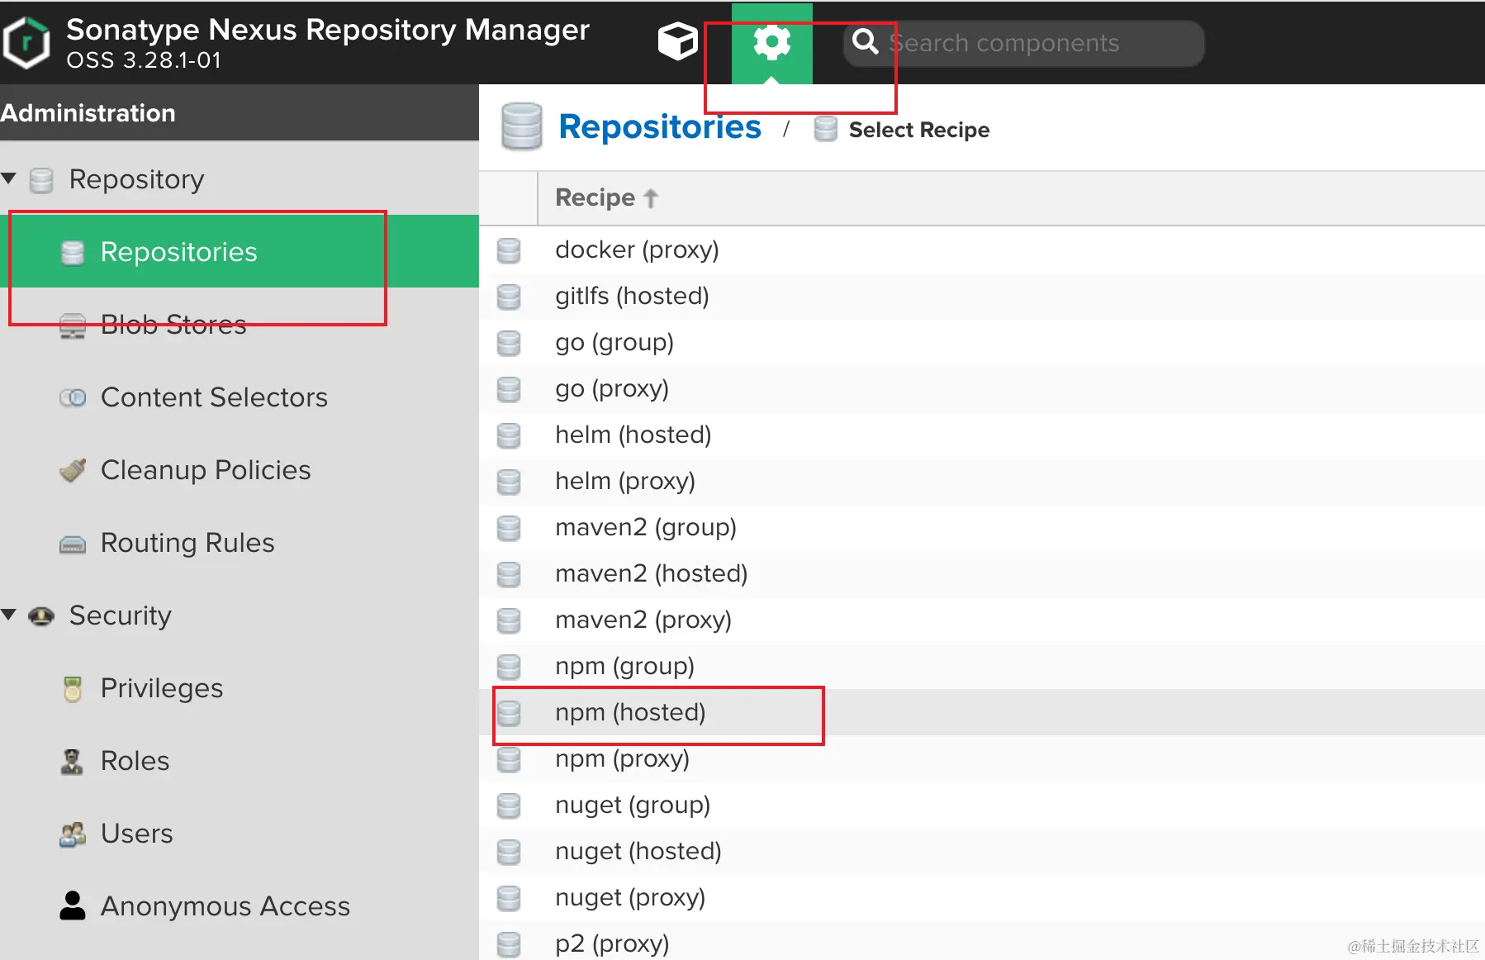Screen dimensions: 1485x960
Task: Click the search magnifier icon
Action: pyautogui.click(x=865, y=41)
